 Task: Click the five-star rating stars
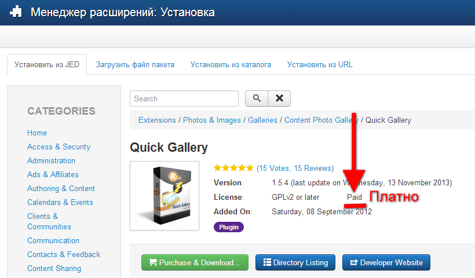click(233, 168)
